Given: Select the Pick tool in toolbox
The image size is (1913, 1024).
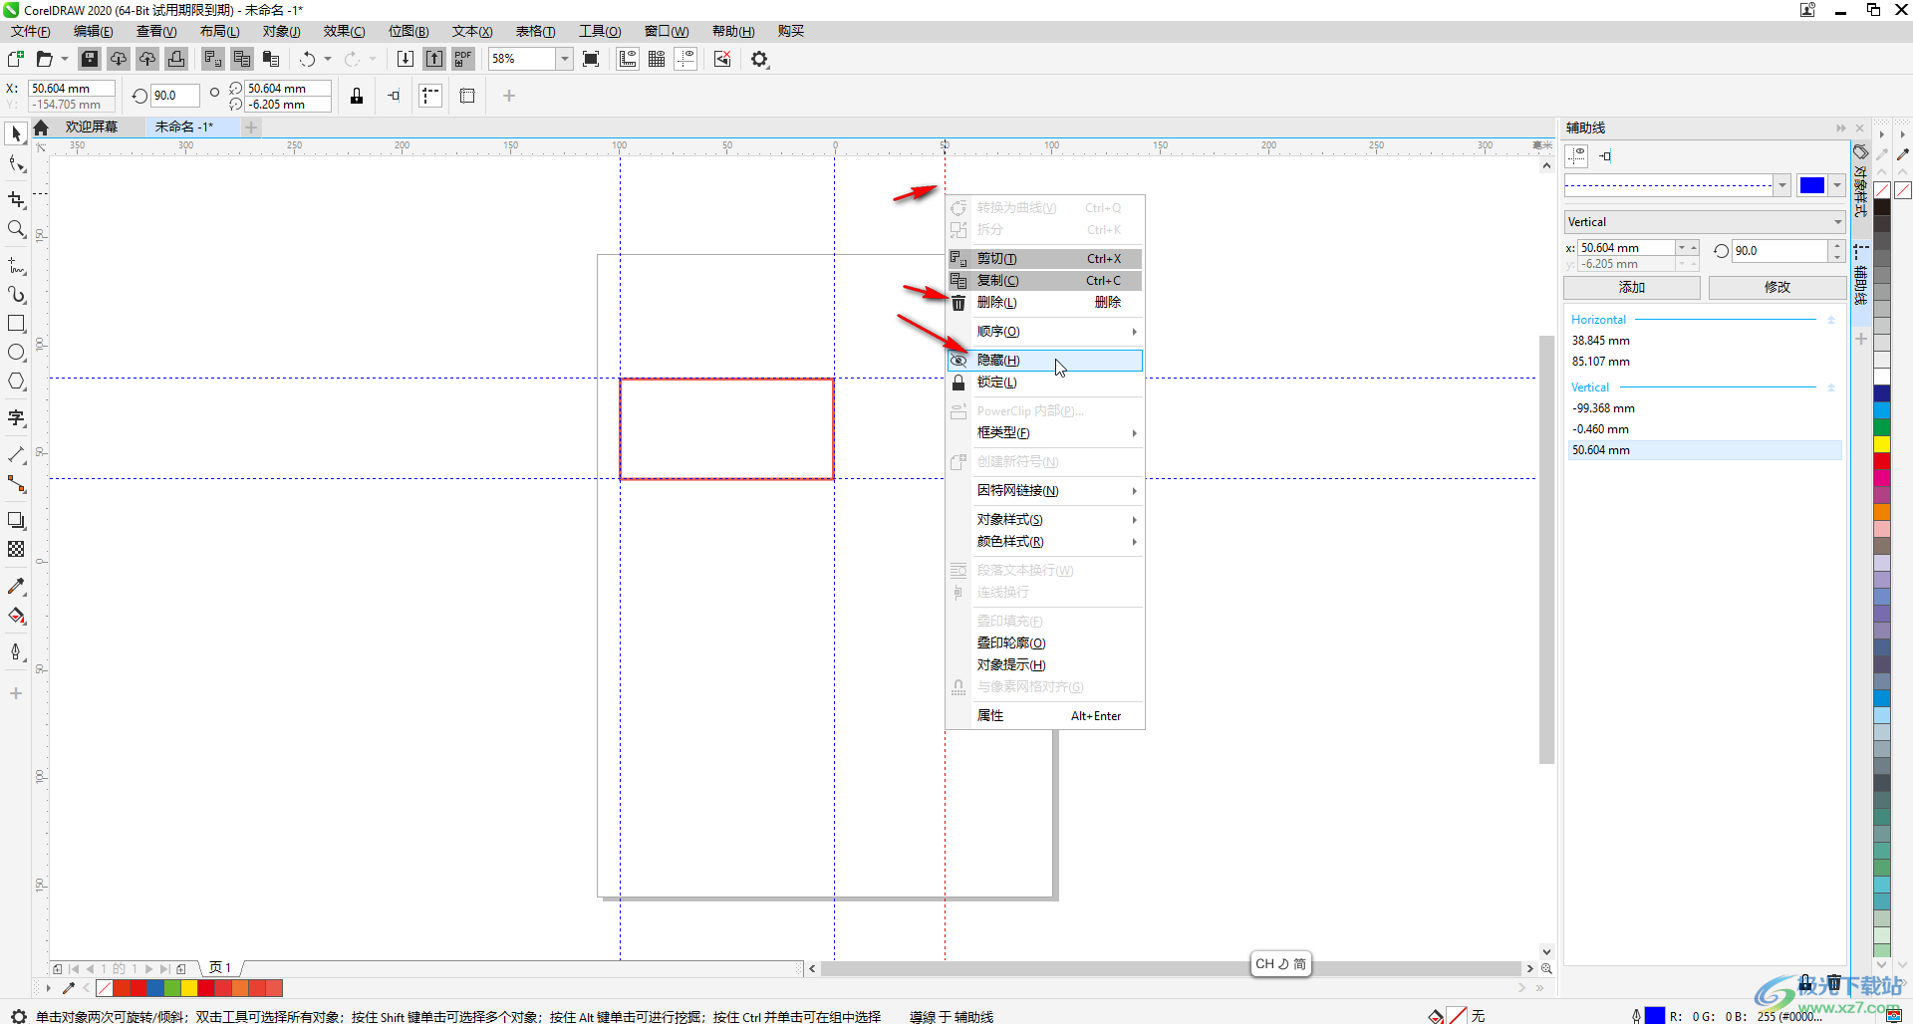Looking at the screenshot, I should [x=16, y=133].
